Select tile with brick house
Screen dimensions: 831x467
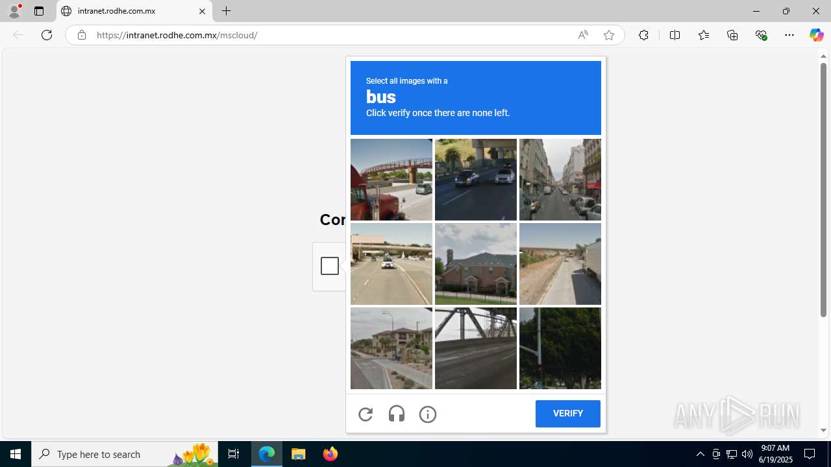(x=476, y=264)
